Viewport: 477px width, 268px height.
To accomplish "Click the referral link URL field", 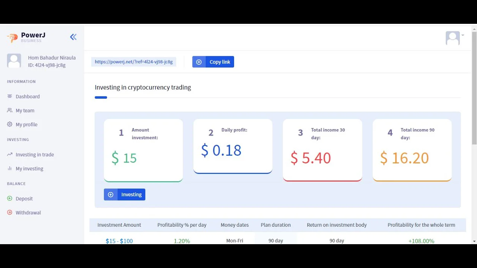I will point(133,62).
